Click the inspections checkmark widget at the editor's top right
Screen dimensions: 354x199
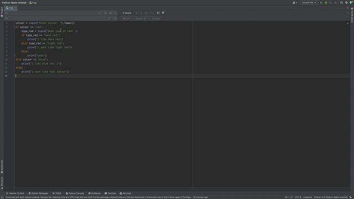pos(347,23)
